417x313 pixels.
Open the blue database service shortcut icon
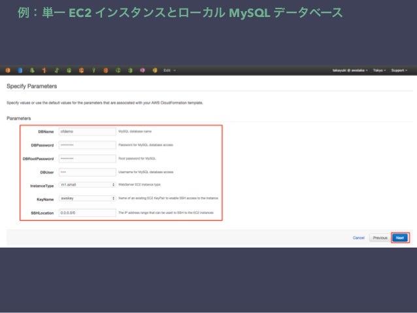(x=20, y=71)
